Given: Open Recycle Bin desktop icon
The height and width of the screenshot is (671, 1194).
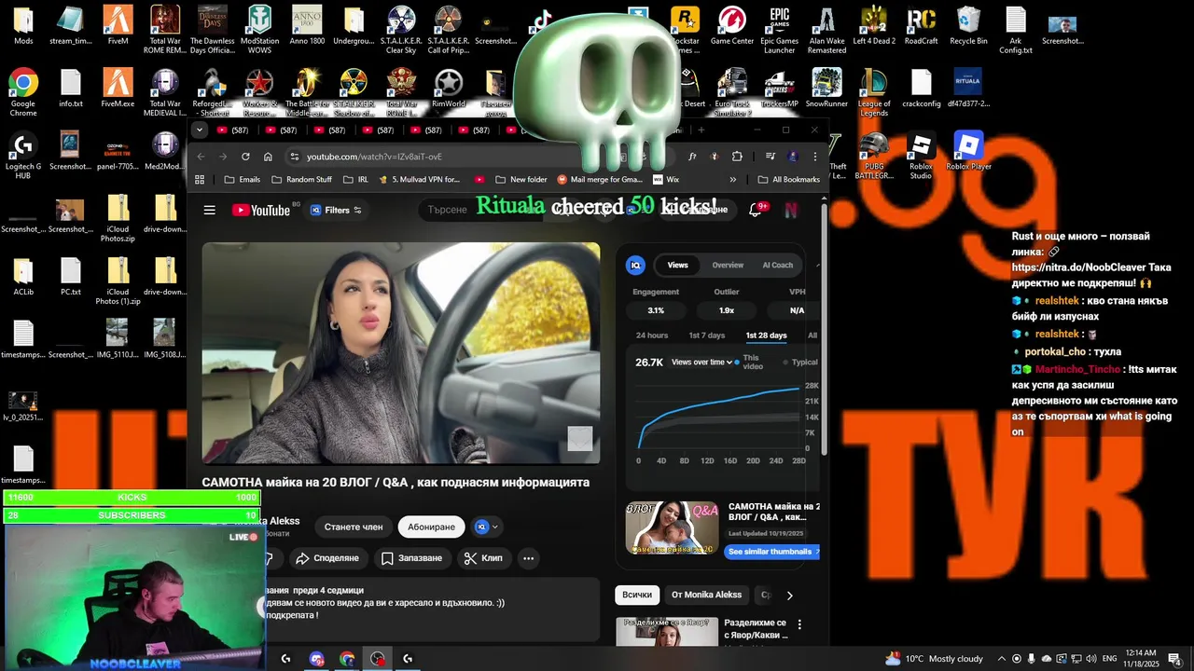Looking at the screenshot, I should pyautogui.click(x=968, y=26).
